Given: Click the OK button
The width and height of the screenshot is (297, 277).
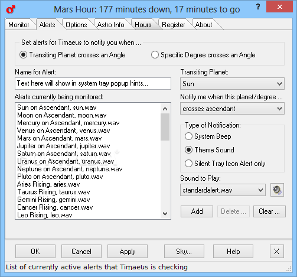Looking at the screenshot, I should pos(35,252).
